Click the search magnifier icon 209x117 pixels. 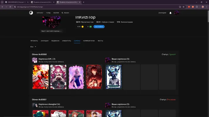[62, 13]
